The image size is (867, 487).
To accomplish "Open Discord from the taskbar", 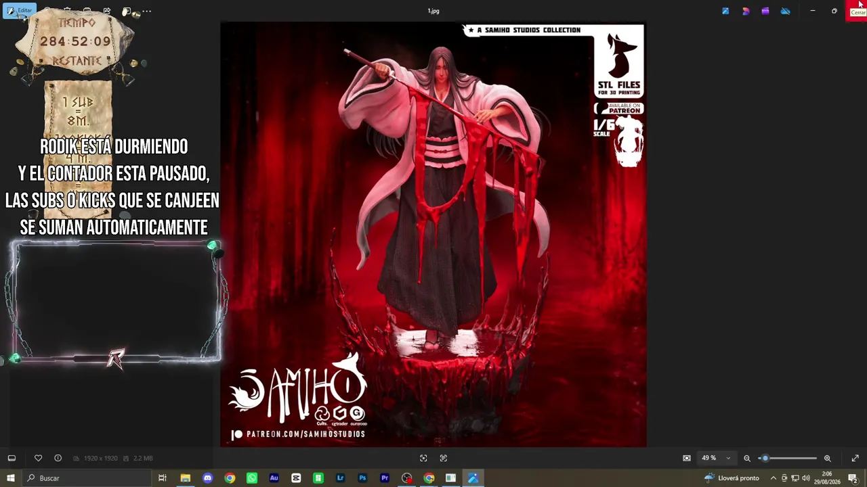I will click(x=207, y=478).
